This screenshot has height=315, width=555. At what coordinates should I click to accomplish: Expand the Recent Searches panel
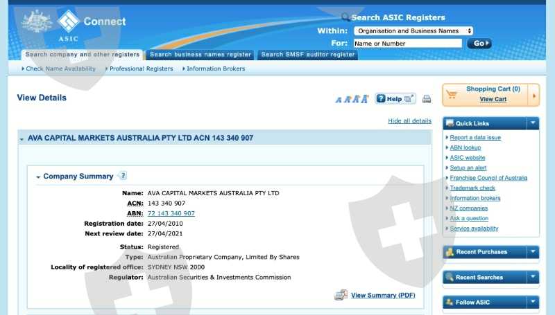(x=533, y=277)
